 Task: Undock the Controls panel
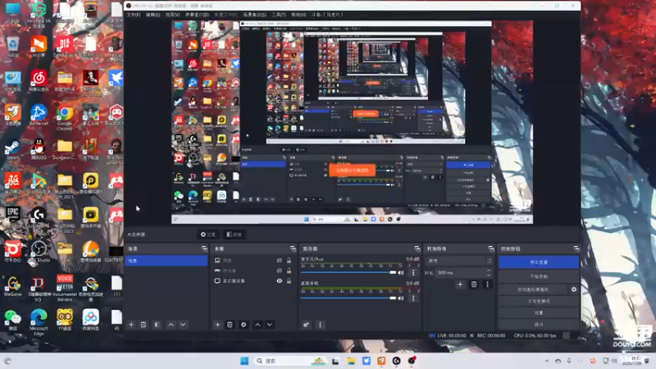click(576, 248)
